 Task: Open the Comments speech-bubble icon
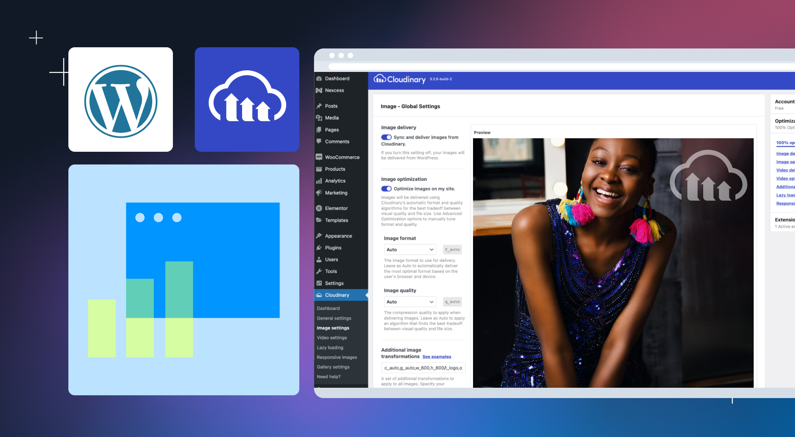click(x=319, y=141)
